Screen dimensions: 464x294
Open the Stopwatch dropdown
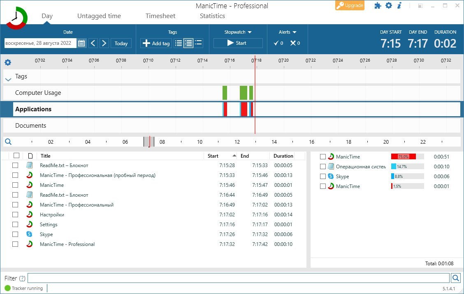point(238,32)
